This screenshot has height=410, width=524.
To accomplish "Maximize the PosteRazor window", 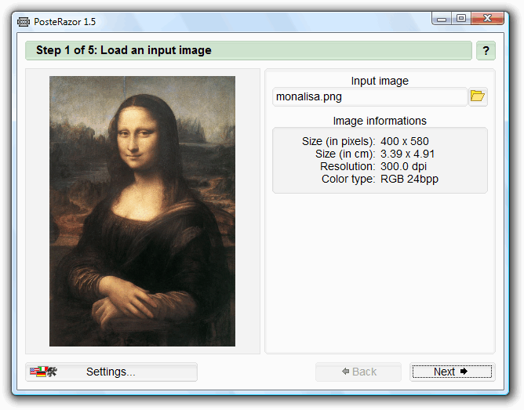I will (460, 18).
